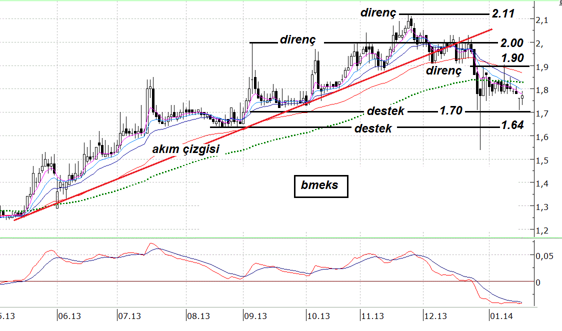This screenshot has width=562, height=331.
Task: Click the 1,7 price axis value
Action: [542, 114]
